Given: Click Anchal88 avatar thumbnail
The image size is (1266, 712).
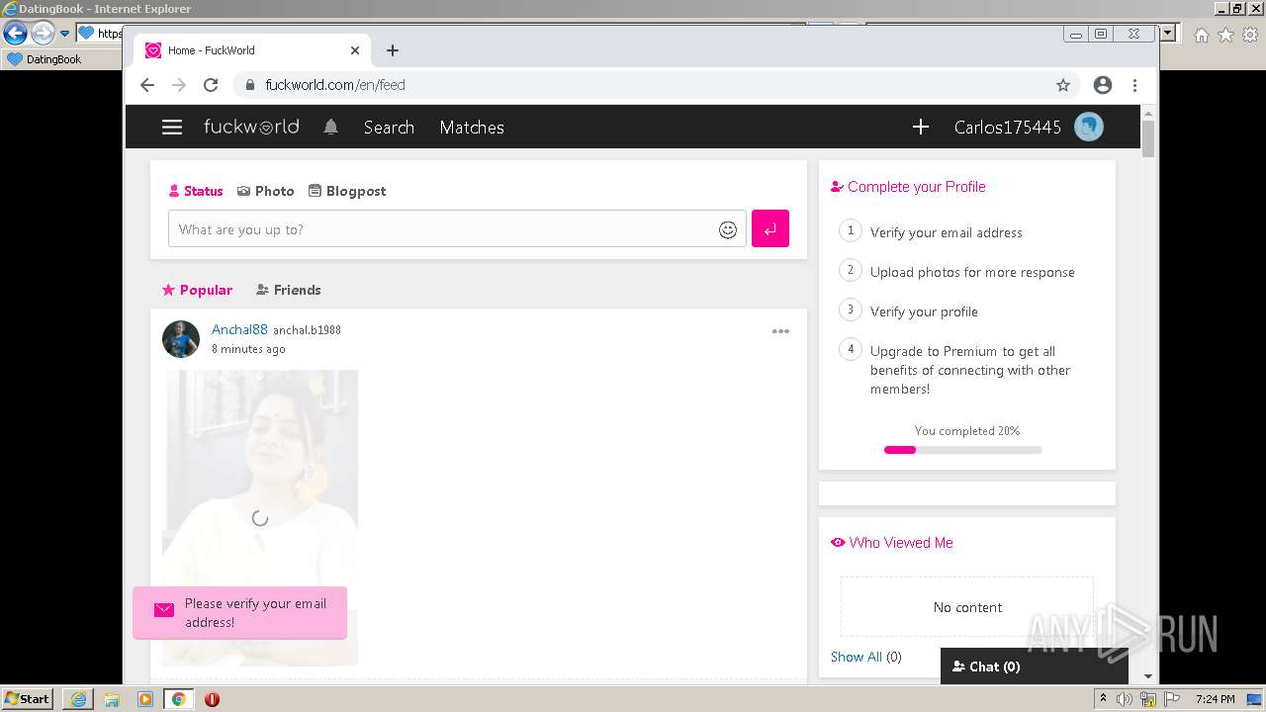Looking at the screenshot, I should tap(181, 339).
